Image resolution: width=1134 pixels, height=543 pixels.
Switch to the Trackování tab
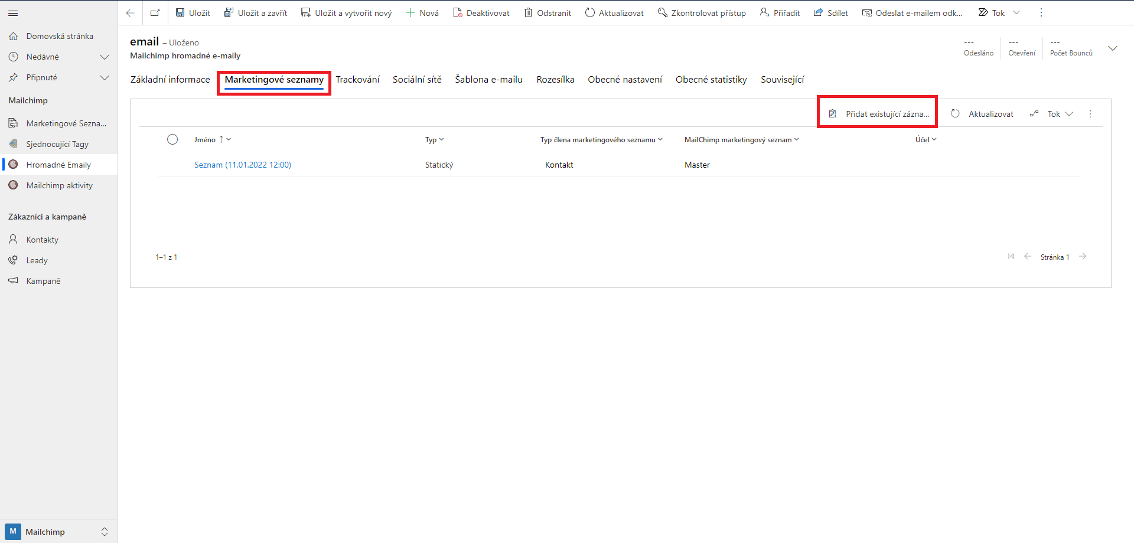point(357,80)
